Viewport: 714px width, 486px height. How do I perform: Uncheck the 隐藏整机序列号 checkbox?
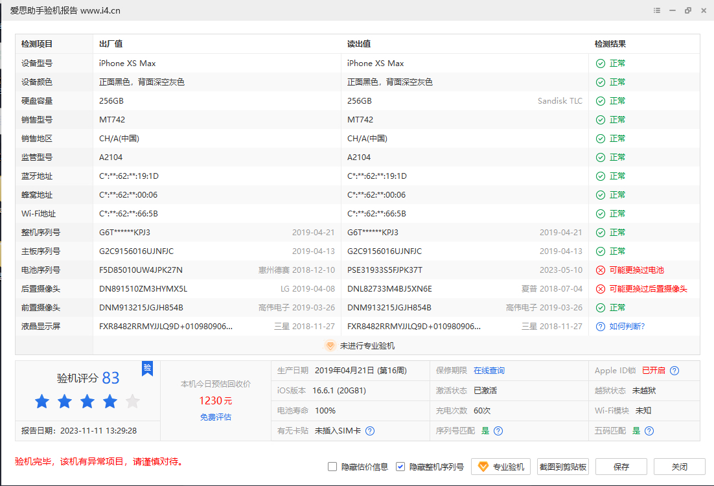tap(400, 466)
